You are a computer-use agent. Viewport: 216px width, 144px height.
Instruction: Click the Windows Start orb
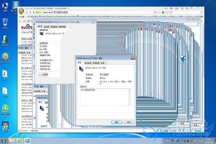click(3, 141)
